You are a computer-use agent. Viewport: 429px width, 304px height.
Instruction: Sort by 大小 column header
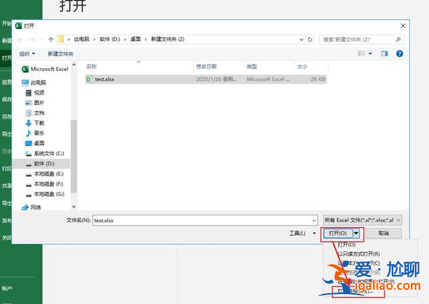[x=302, y=67]
